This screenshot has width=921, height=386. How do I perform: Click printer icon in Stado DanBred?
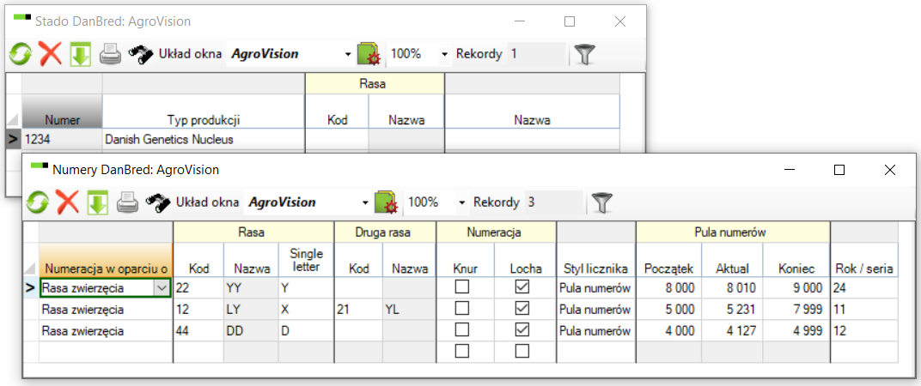(x=110, y=54)
